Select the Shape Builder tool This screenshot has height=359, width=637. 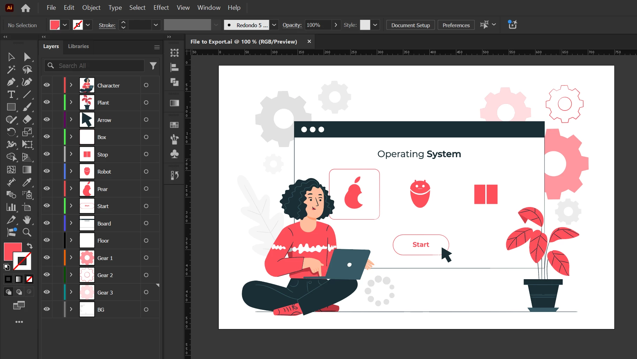tap(11, 157)
